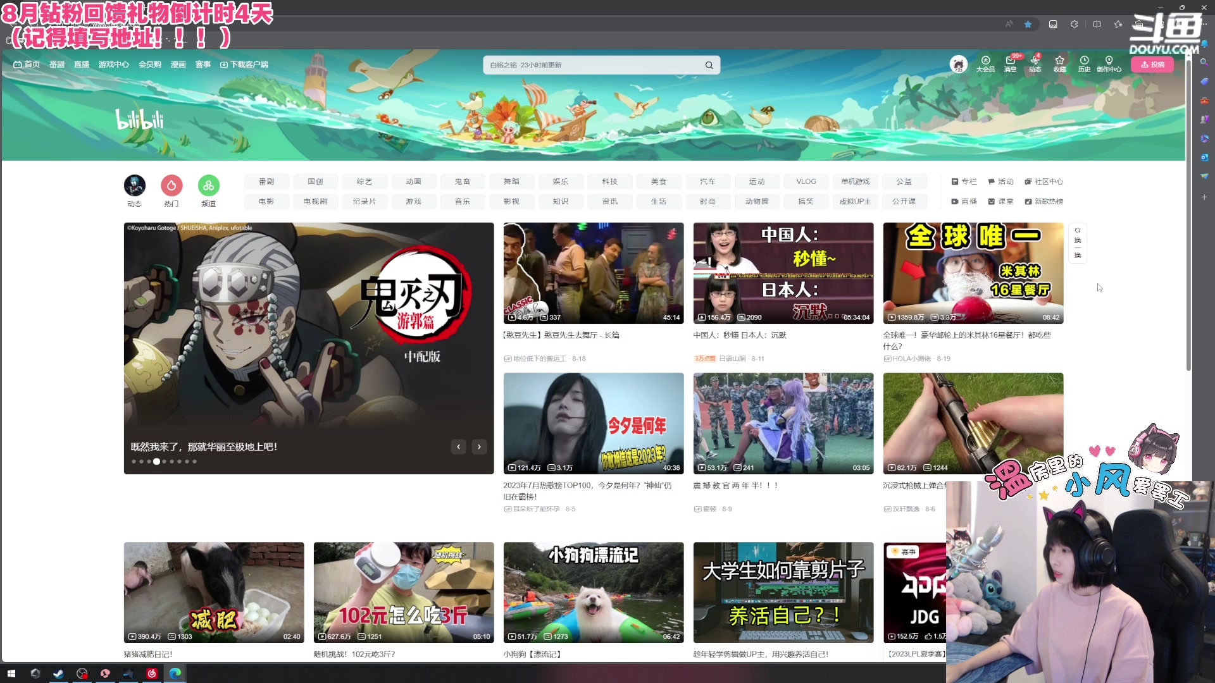The height and width of the screenshot is (683, 1215).
Task: Click the user avatar in header
Action: pyautogui.click(x=958, y=65)
